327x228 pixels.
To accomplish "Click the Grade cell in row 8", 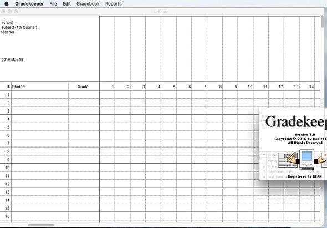I will pyautogui.click(x=84, y=151).
